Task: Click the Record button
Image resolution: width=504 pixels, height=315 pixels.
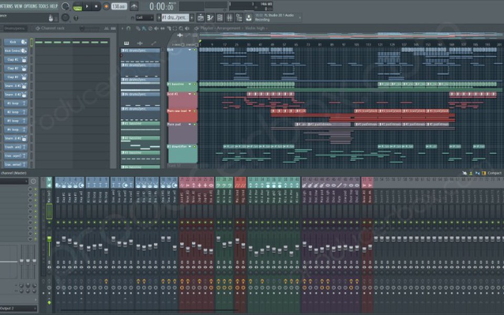Action: (x=107, y=6)
